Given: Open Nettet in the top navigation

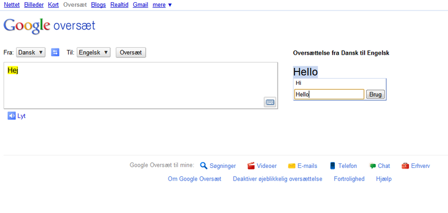Looking at the screenshot, I should pos(12,5).
